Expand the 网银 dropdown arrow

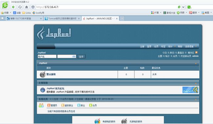186,12
